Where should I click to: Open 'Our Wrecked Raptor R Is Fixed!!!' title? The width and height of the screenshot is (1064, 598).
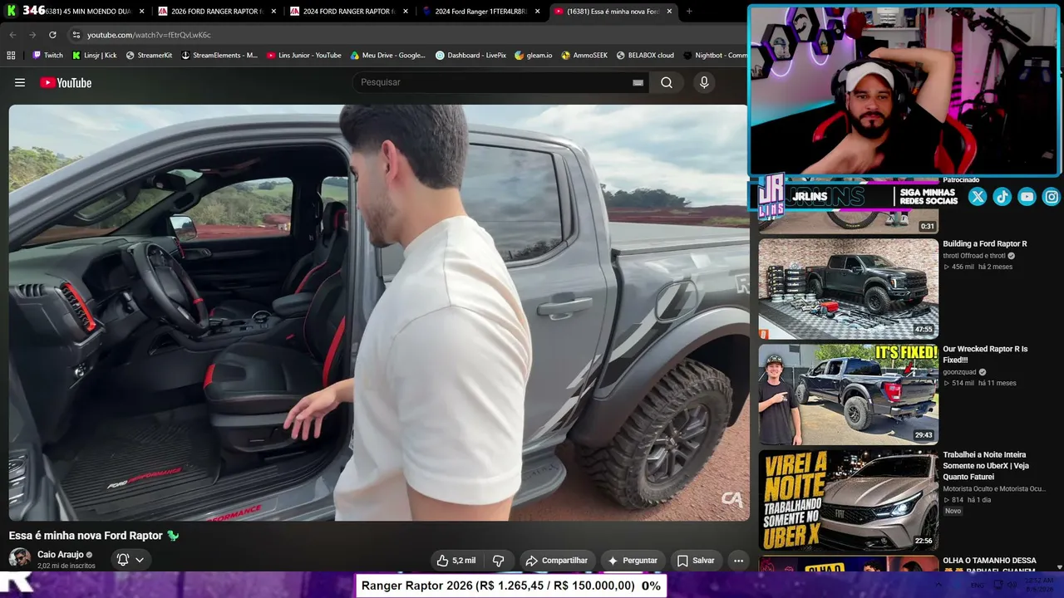985,355
